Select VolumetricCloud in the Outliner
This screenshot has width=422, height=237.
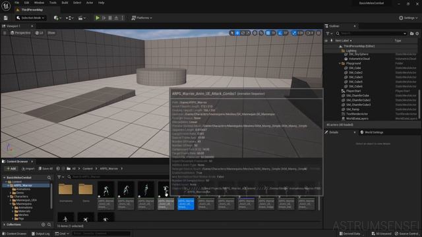point(359,59)
